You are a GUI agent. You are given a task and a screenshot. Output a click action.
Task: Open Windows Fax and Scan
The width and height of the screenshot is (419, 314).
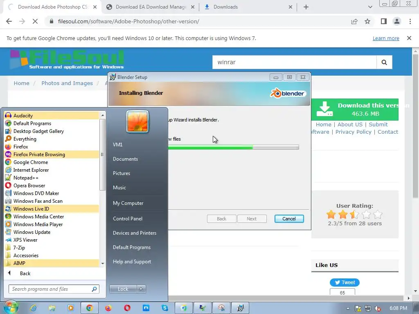[x=52, y=201]
